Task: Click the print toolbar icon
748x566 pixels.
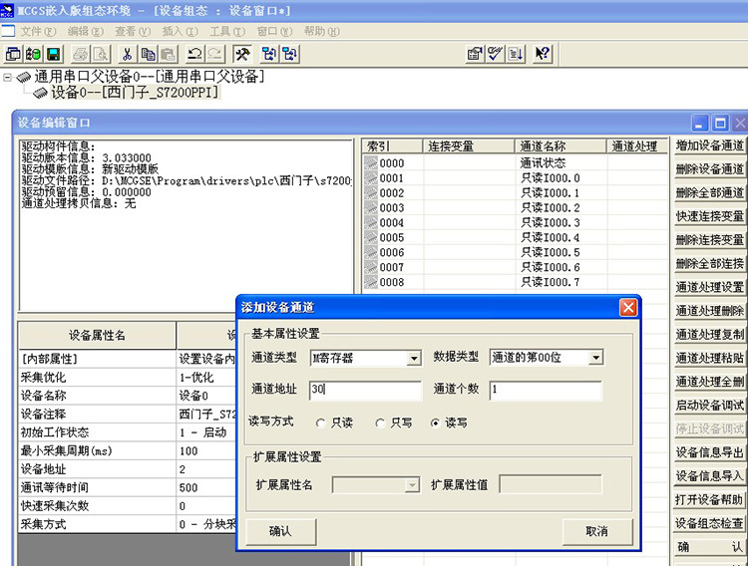Action: 81,54
